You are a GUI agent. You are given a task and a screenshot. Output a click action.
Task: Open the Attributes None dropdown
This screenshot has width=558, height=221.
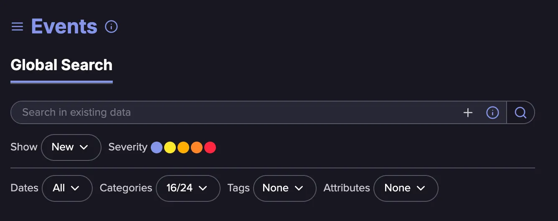[406, 188]
